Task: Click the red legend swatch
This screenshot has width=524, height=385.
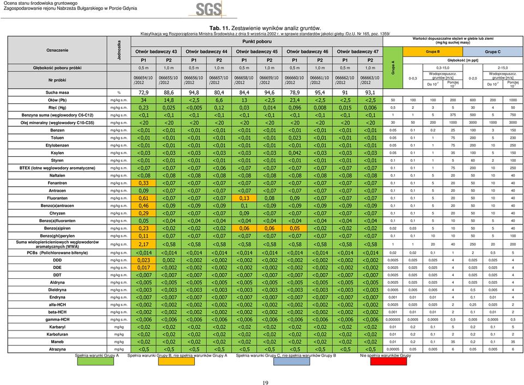Action: point(388,362)
